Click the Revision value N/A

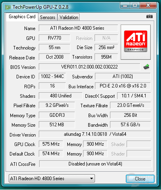106,38
